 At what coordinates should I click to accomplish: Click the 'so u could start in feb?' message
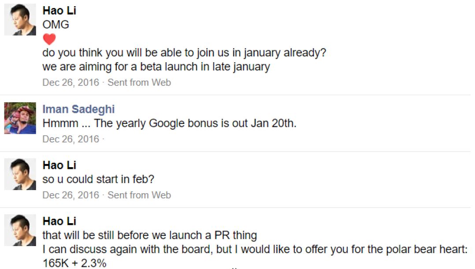point(98,180)
